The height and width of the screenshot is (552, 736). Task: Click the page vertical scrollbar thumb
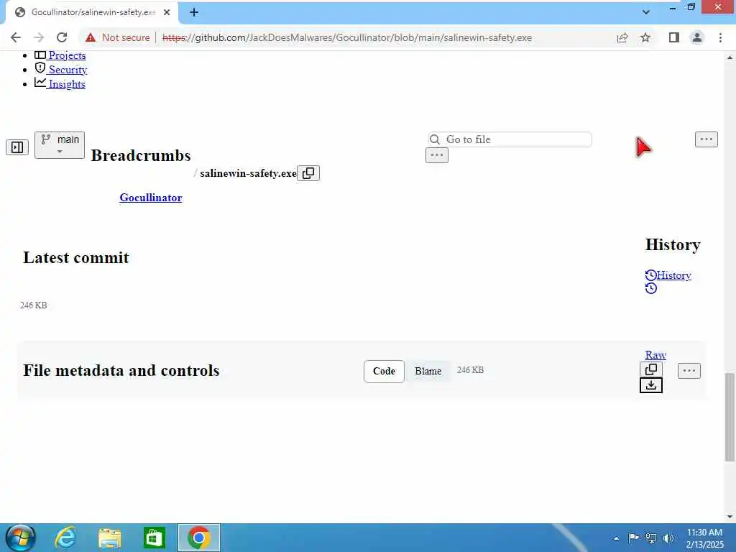coord(730,418)
